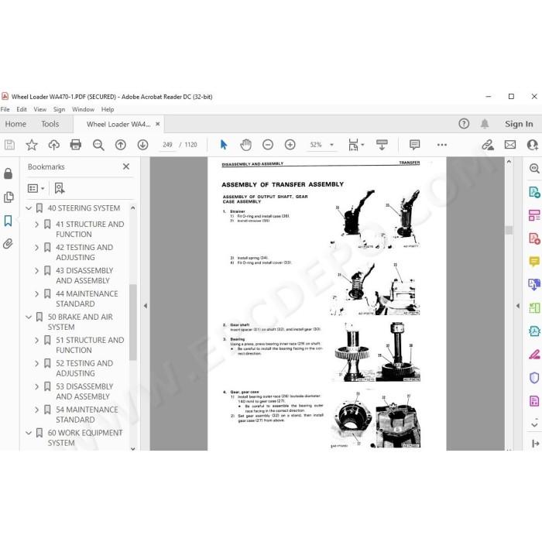The width and height of the screenshot is (542, 542).
Task: Open attachments paperclip panel
Action: pyautogui.click(x=9, y=244)
